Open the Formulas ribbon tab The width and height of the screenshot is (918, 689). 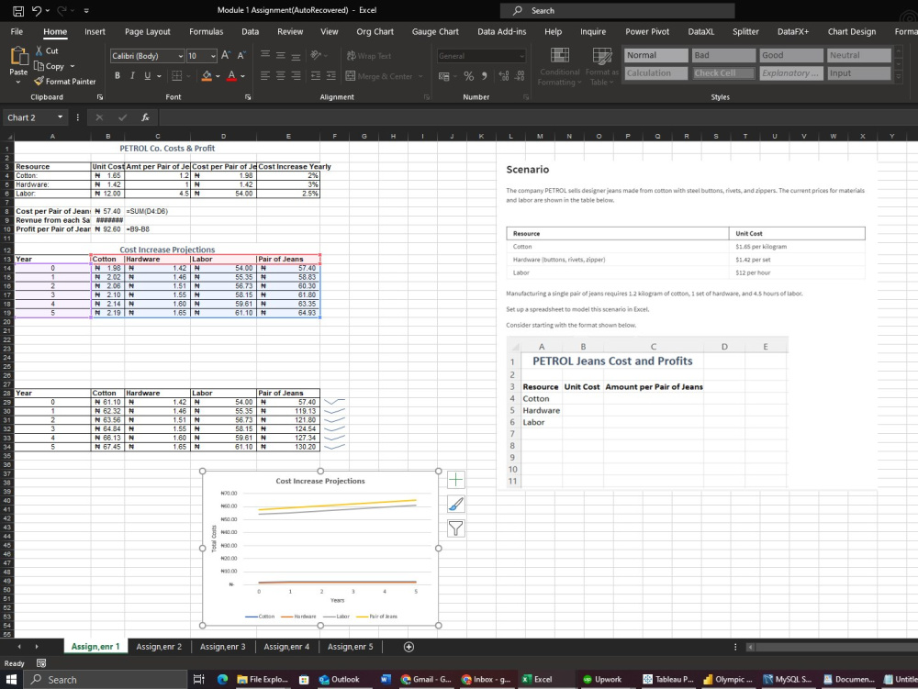(206, 31)
